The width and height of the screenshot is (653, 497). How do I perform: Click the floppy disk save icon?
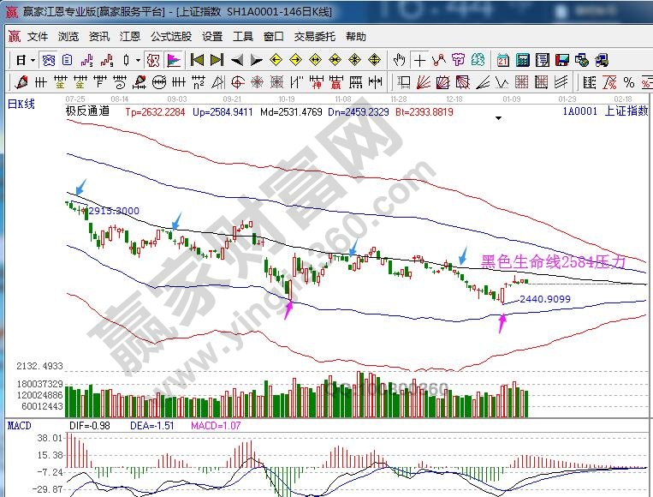point(562,60)
